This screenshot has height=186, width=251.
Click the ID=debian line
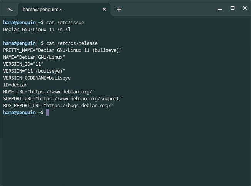coord(15,85)
